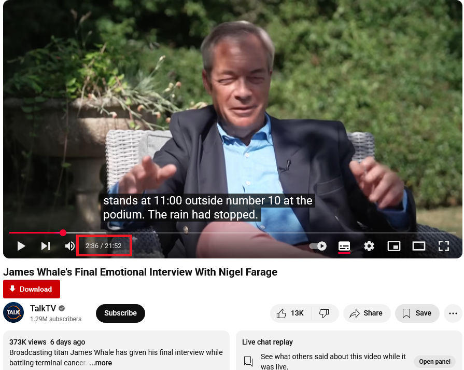Switch to miniplayer mode
Screen dimensions: 464x370
click(394, 246)
